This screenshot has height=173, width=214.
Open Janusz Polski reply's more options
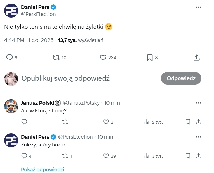pyautogui.click(x=198, y=103)
